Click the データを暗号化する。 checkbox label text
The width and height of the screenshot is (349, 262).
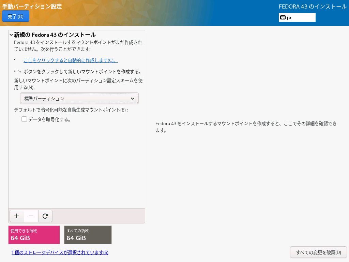49,119
